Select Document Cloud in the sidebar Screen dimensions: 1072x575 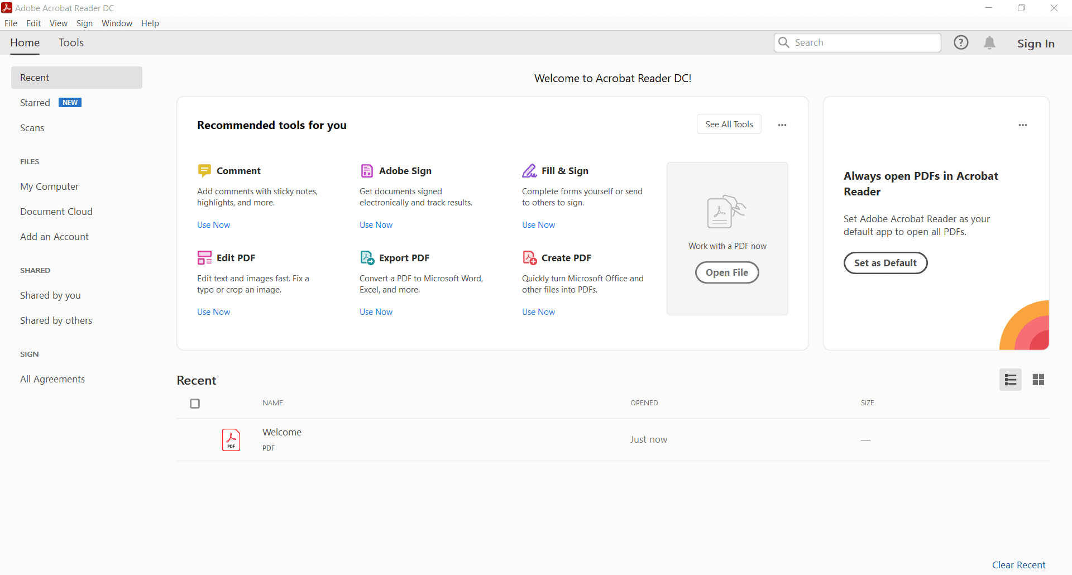pyautogui.click(x=56, y=212)
